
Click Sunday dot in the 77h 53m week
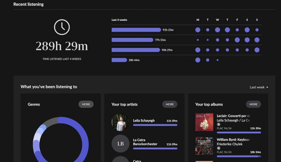click(x=257, y=40)
